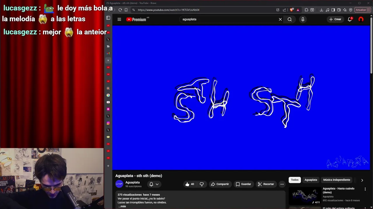Switch to the Google vertical tab
Viewport: 373px width, 209px height.
pos(108,95)
